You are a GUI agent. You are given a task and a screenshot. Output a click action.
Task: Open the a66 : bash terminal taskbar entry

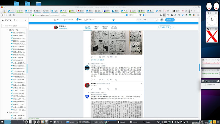coord(98,122)
